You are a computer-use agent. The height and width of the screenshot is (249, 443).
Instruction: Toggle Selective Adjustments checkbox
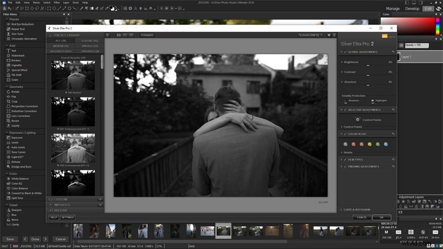tap(346, 110)
